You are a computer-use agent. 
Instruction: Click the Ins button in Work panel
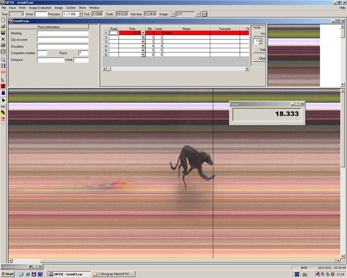(259, 33)
